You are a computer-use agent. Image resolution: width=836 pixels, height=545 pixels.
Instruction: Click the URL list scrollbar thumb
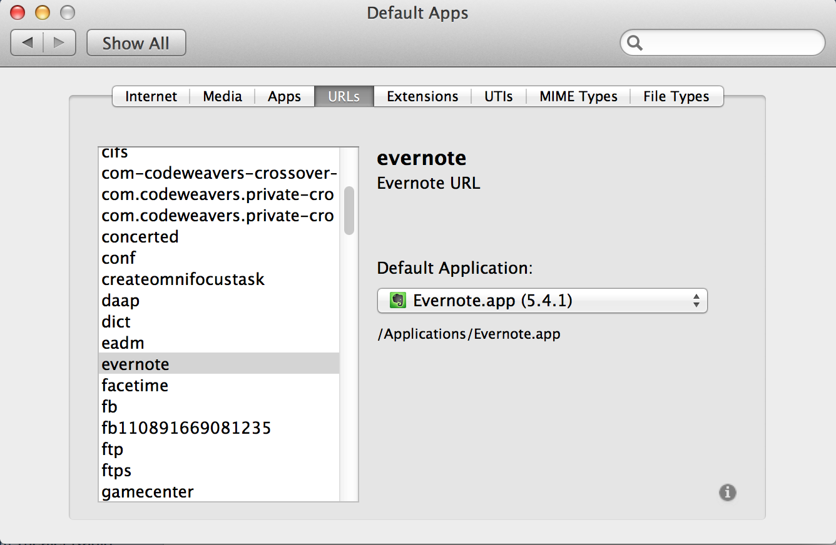tap(349, 211)
